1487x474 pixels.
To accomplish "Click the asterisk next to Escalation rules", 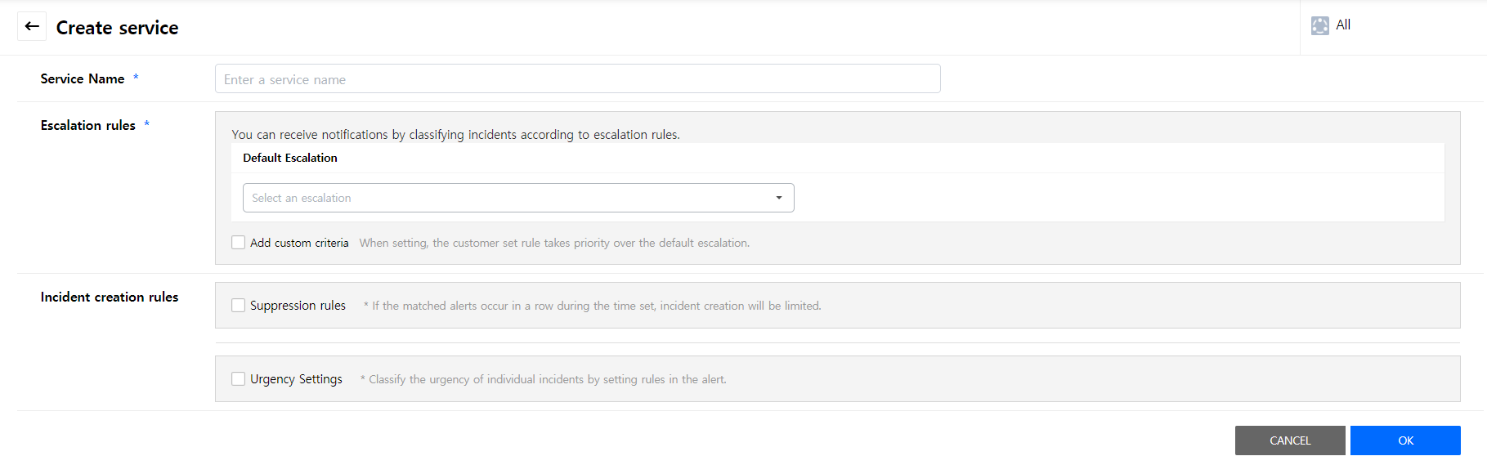I will coord(146,124).
